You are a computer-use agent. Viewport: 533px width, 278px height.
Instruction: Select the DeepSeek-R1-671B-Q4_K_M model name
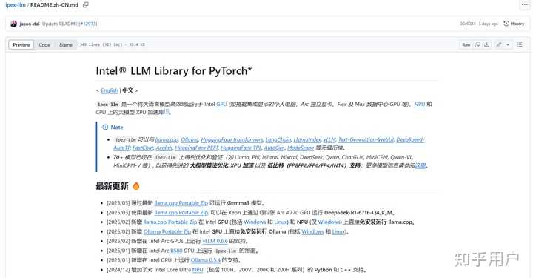point(358,212)
